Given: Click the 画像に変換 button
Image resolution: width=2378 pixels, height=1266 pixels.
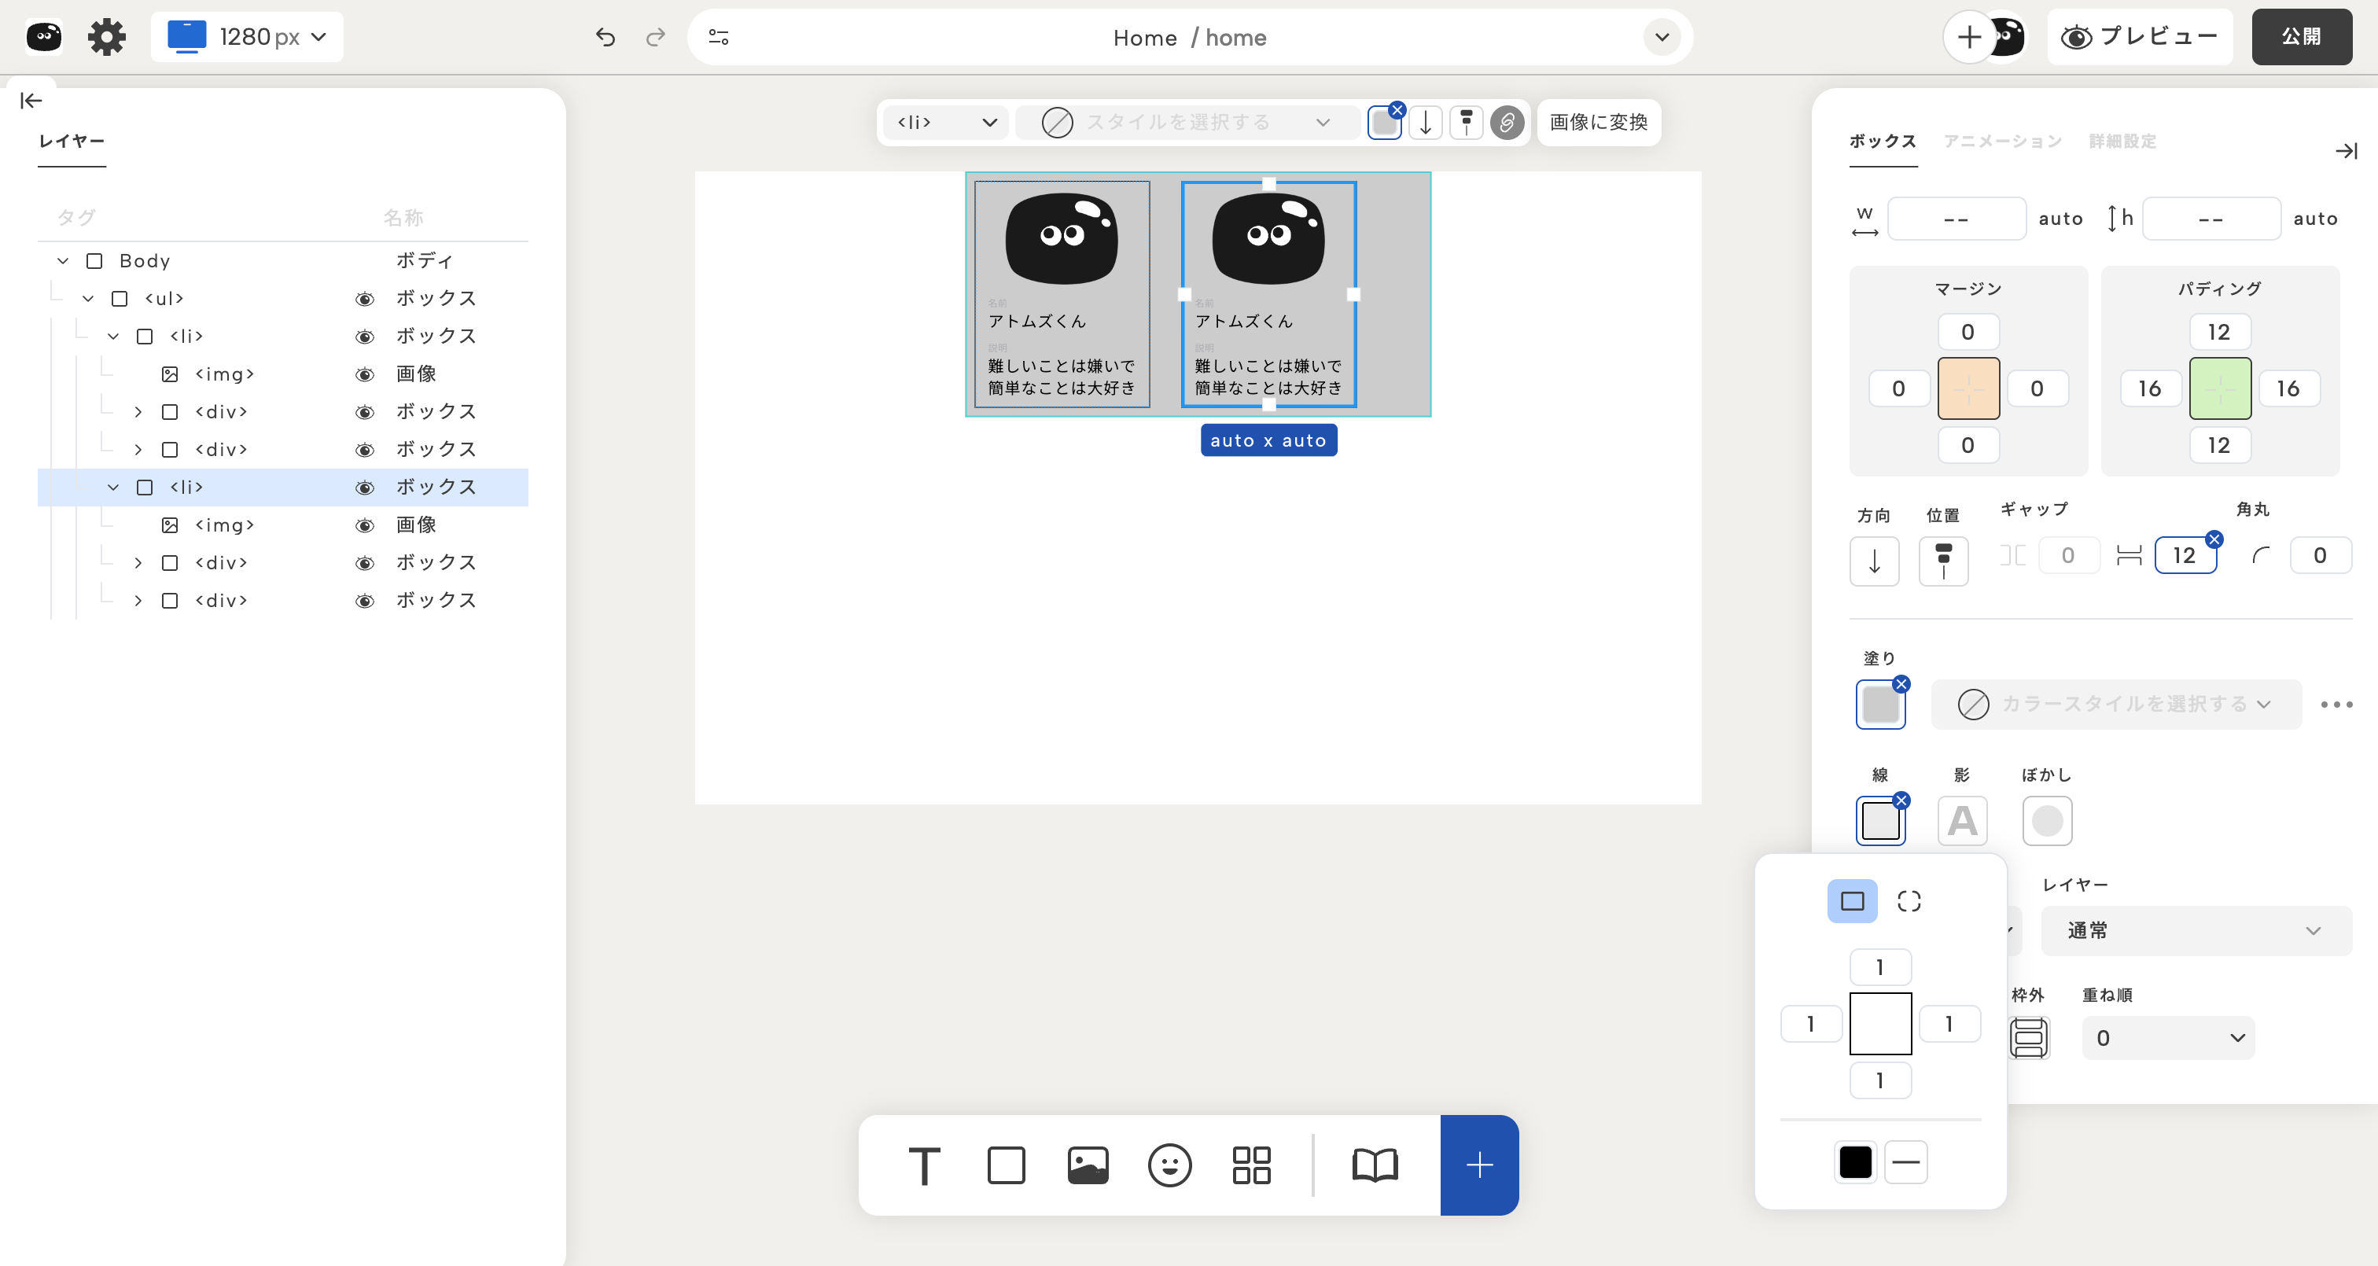Looking at the screenshot, I should [x=1598, y=122].
